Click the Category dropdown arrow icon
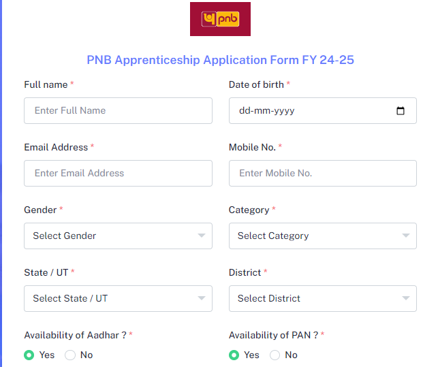Screen dimensions: 438x367 click(x=405, y=236)
